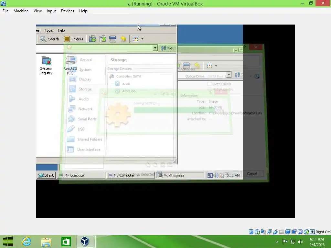Screen dimensions: 331x248
Task: Switch to third My Computer taskbar button
Action: point(180,175)
